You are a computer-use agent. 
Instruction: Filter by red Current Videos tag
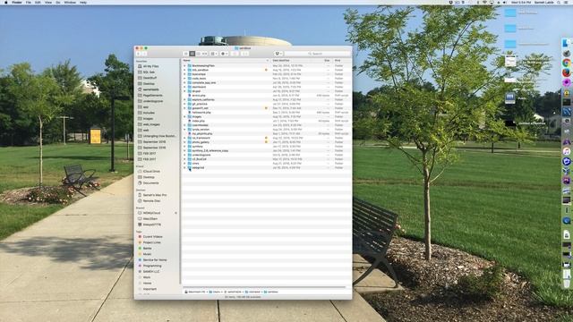click(x=150, y=236)
